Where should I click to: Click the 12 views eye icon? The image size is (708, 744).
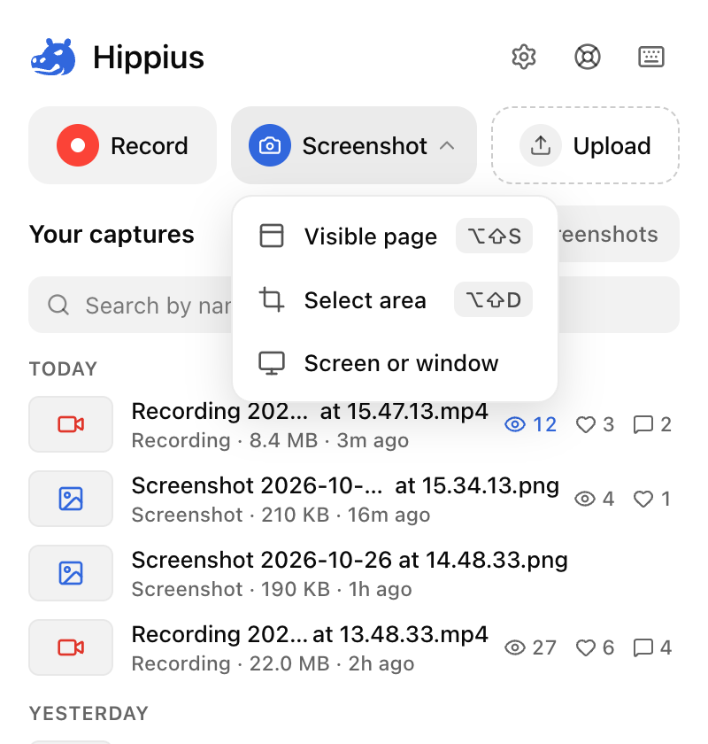pos(515,424)
